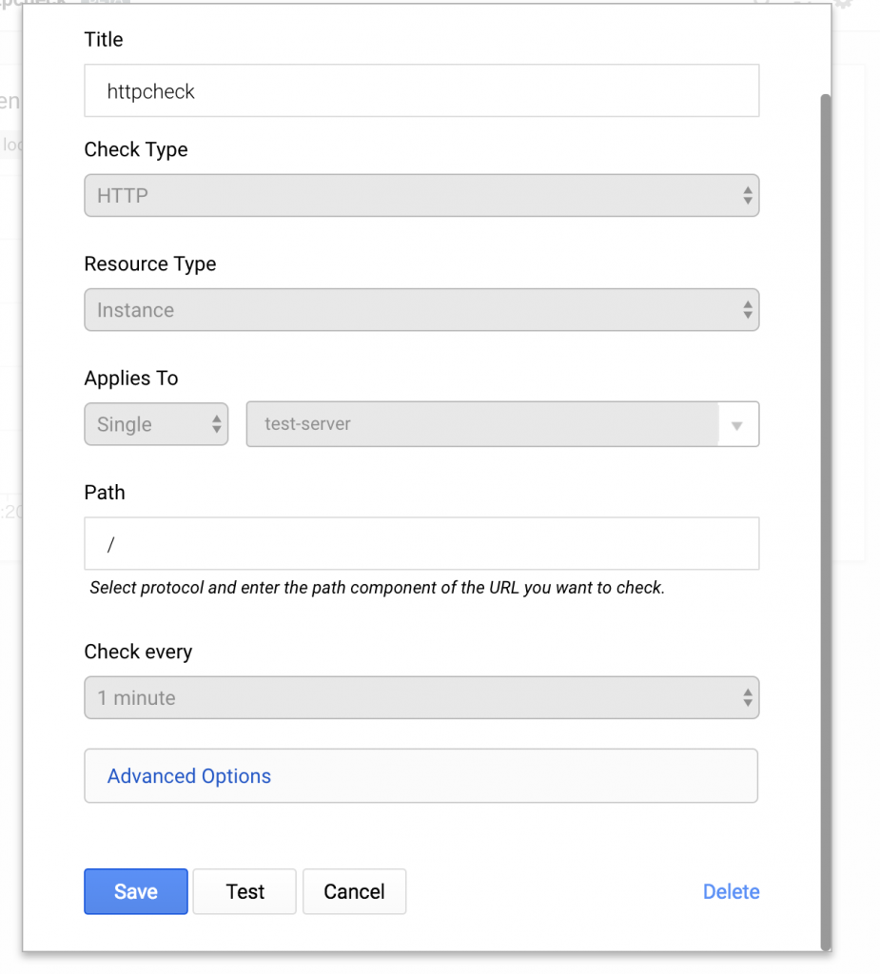Open the Applies To Single dropdown
The width and height of the screenshot is (880, 974).
pyautogui.click(x=156, y=424)
